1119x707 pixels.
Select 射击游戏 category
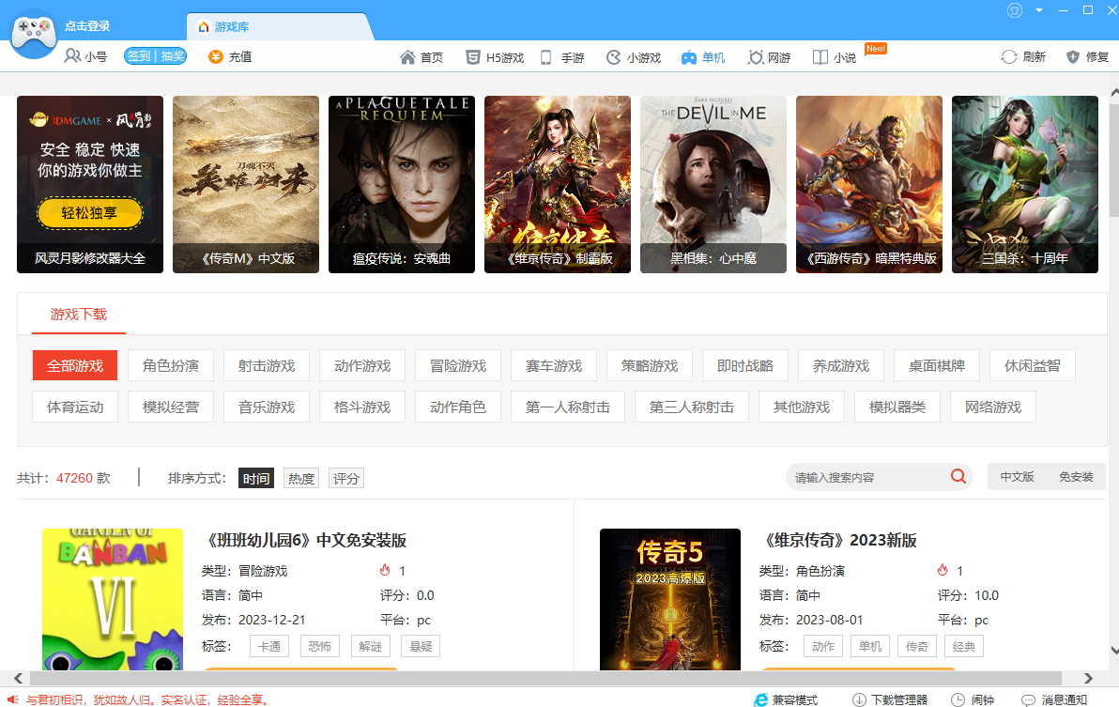(267, 365)
